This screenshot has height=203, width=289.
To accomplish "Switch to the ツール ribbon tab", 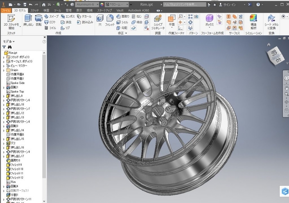I will click(57, 10).
